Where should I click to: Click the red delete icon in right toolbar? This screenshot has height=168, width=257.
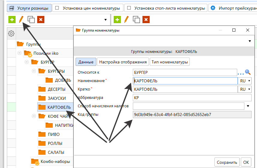146,20
